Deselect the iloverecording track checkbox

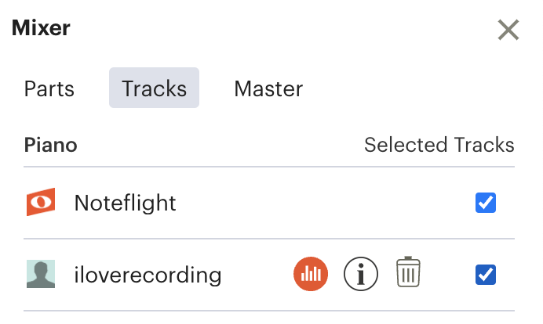[486, 275]
